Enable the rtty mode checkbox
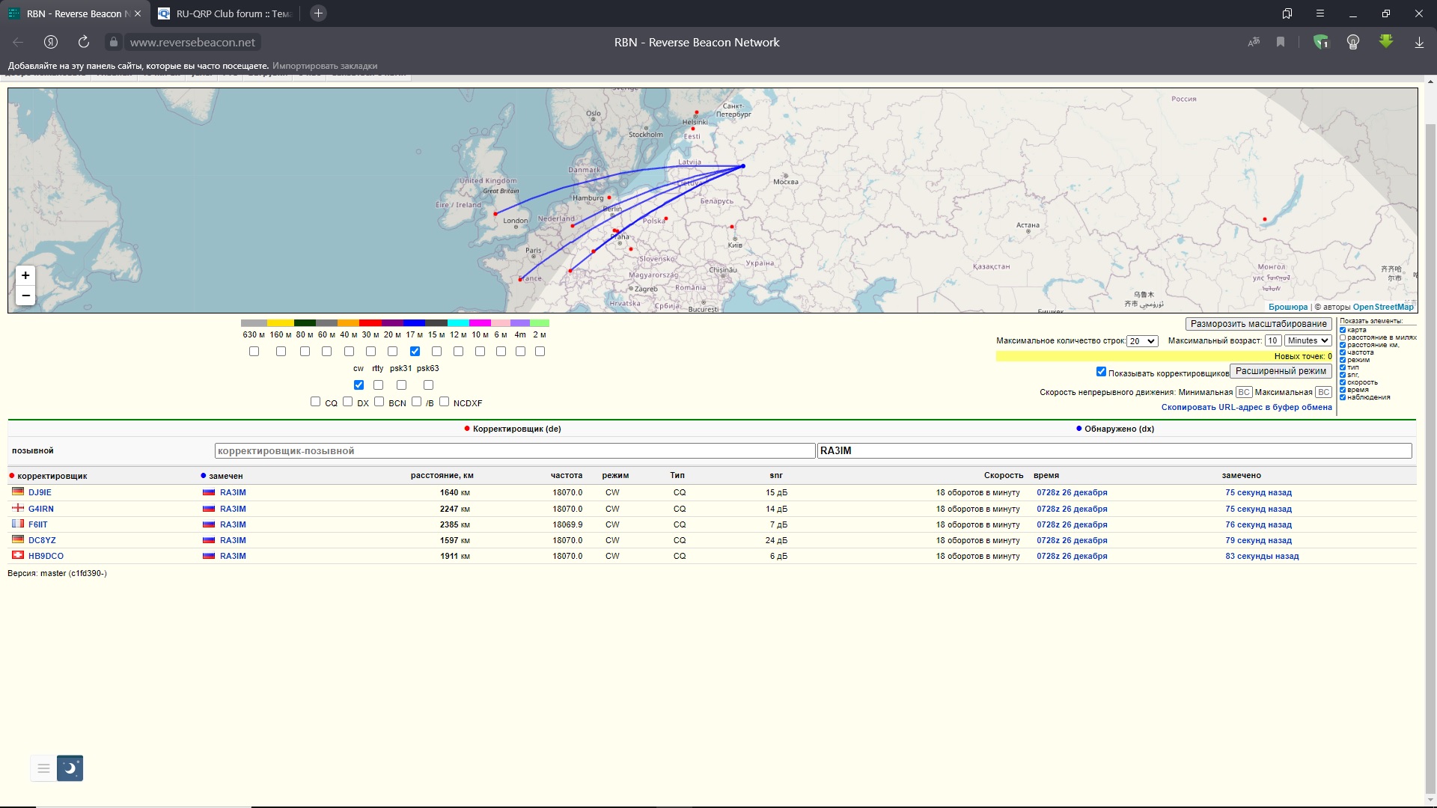The height and width of the screenshot is (808, 1437). (378, 385)
